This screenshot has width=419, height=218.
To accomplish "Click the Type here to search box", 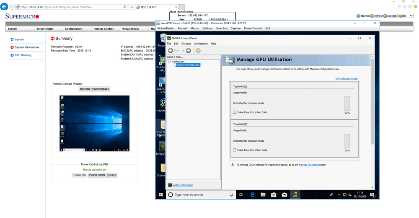I will coord(201,195).
